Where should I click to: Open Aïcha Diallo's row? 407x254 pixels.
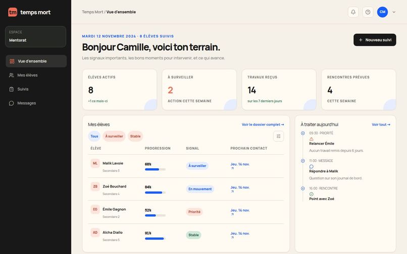[x=186, y=235]
